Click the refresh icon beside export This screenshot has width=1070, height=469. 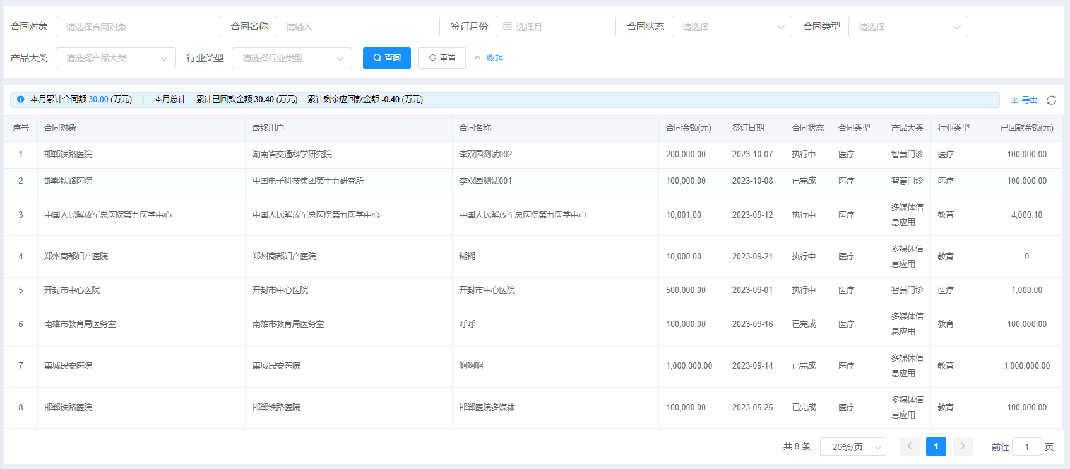tap(1051, 100)
